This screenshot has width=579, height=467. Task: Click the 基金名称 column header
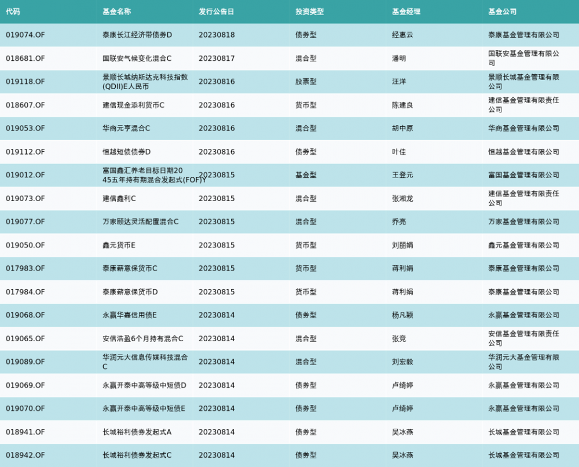click(117, 12)
